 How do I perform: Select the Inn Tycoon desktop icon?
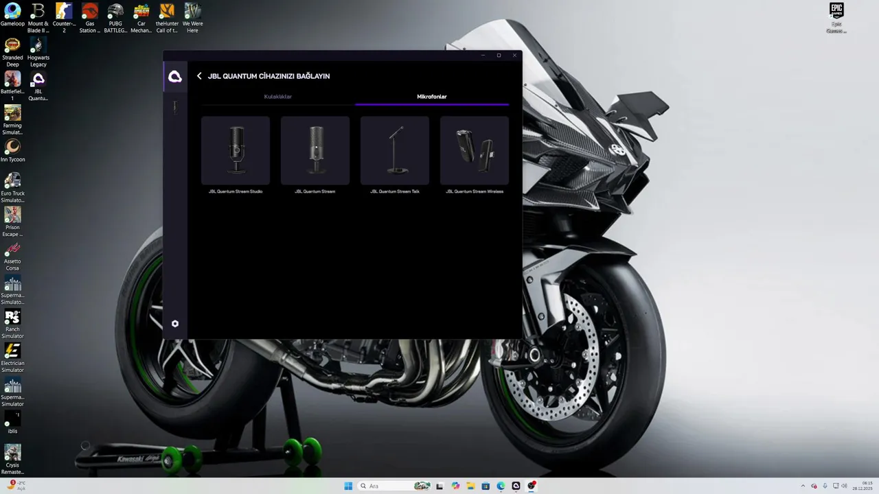click(12, 151)
